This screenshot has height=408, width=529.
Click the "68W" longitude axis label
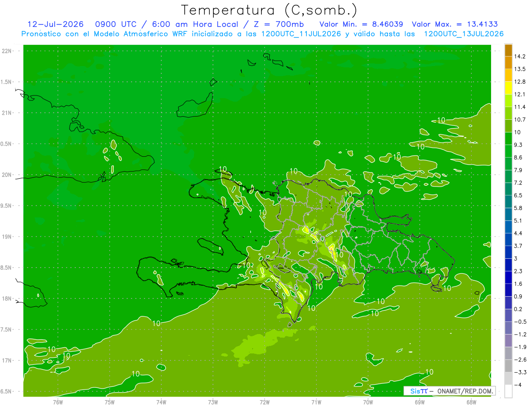tap(471, 402)
